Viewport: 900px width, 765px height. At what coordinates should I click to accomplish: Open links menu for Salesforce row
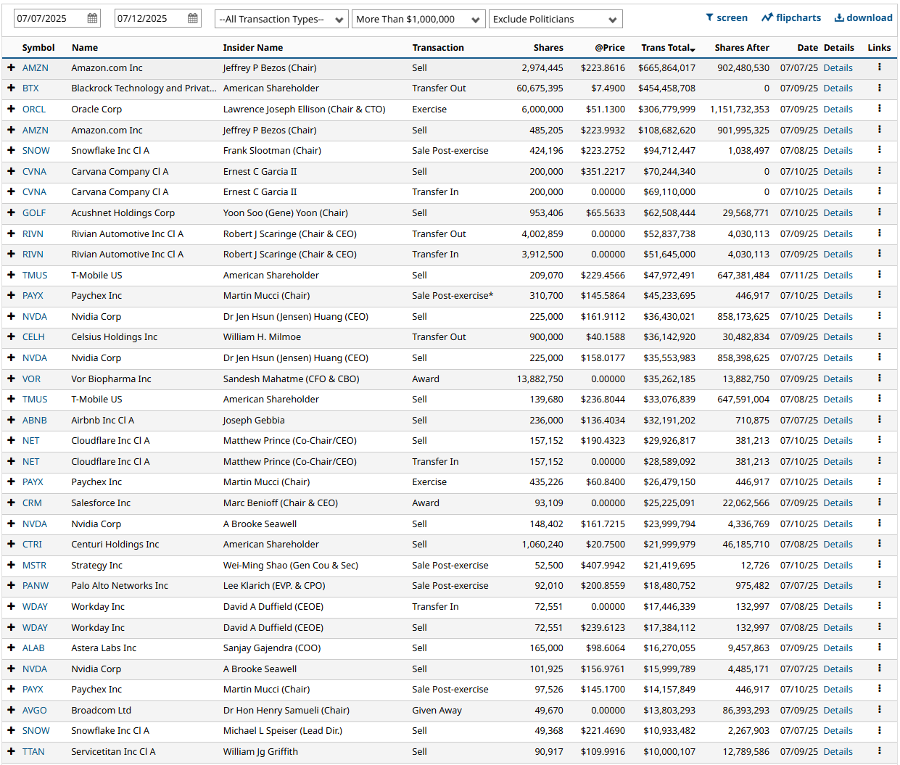879,503
